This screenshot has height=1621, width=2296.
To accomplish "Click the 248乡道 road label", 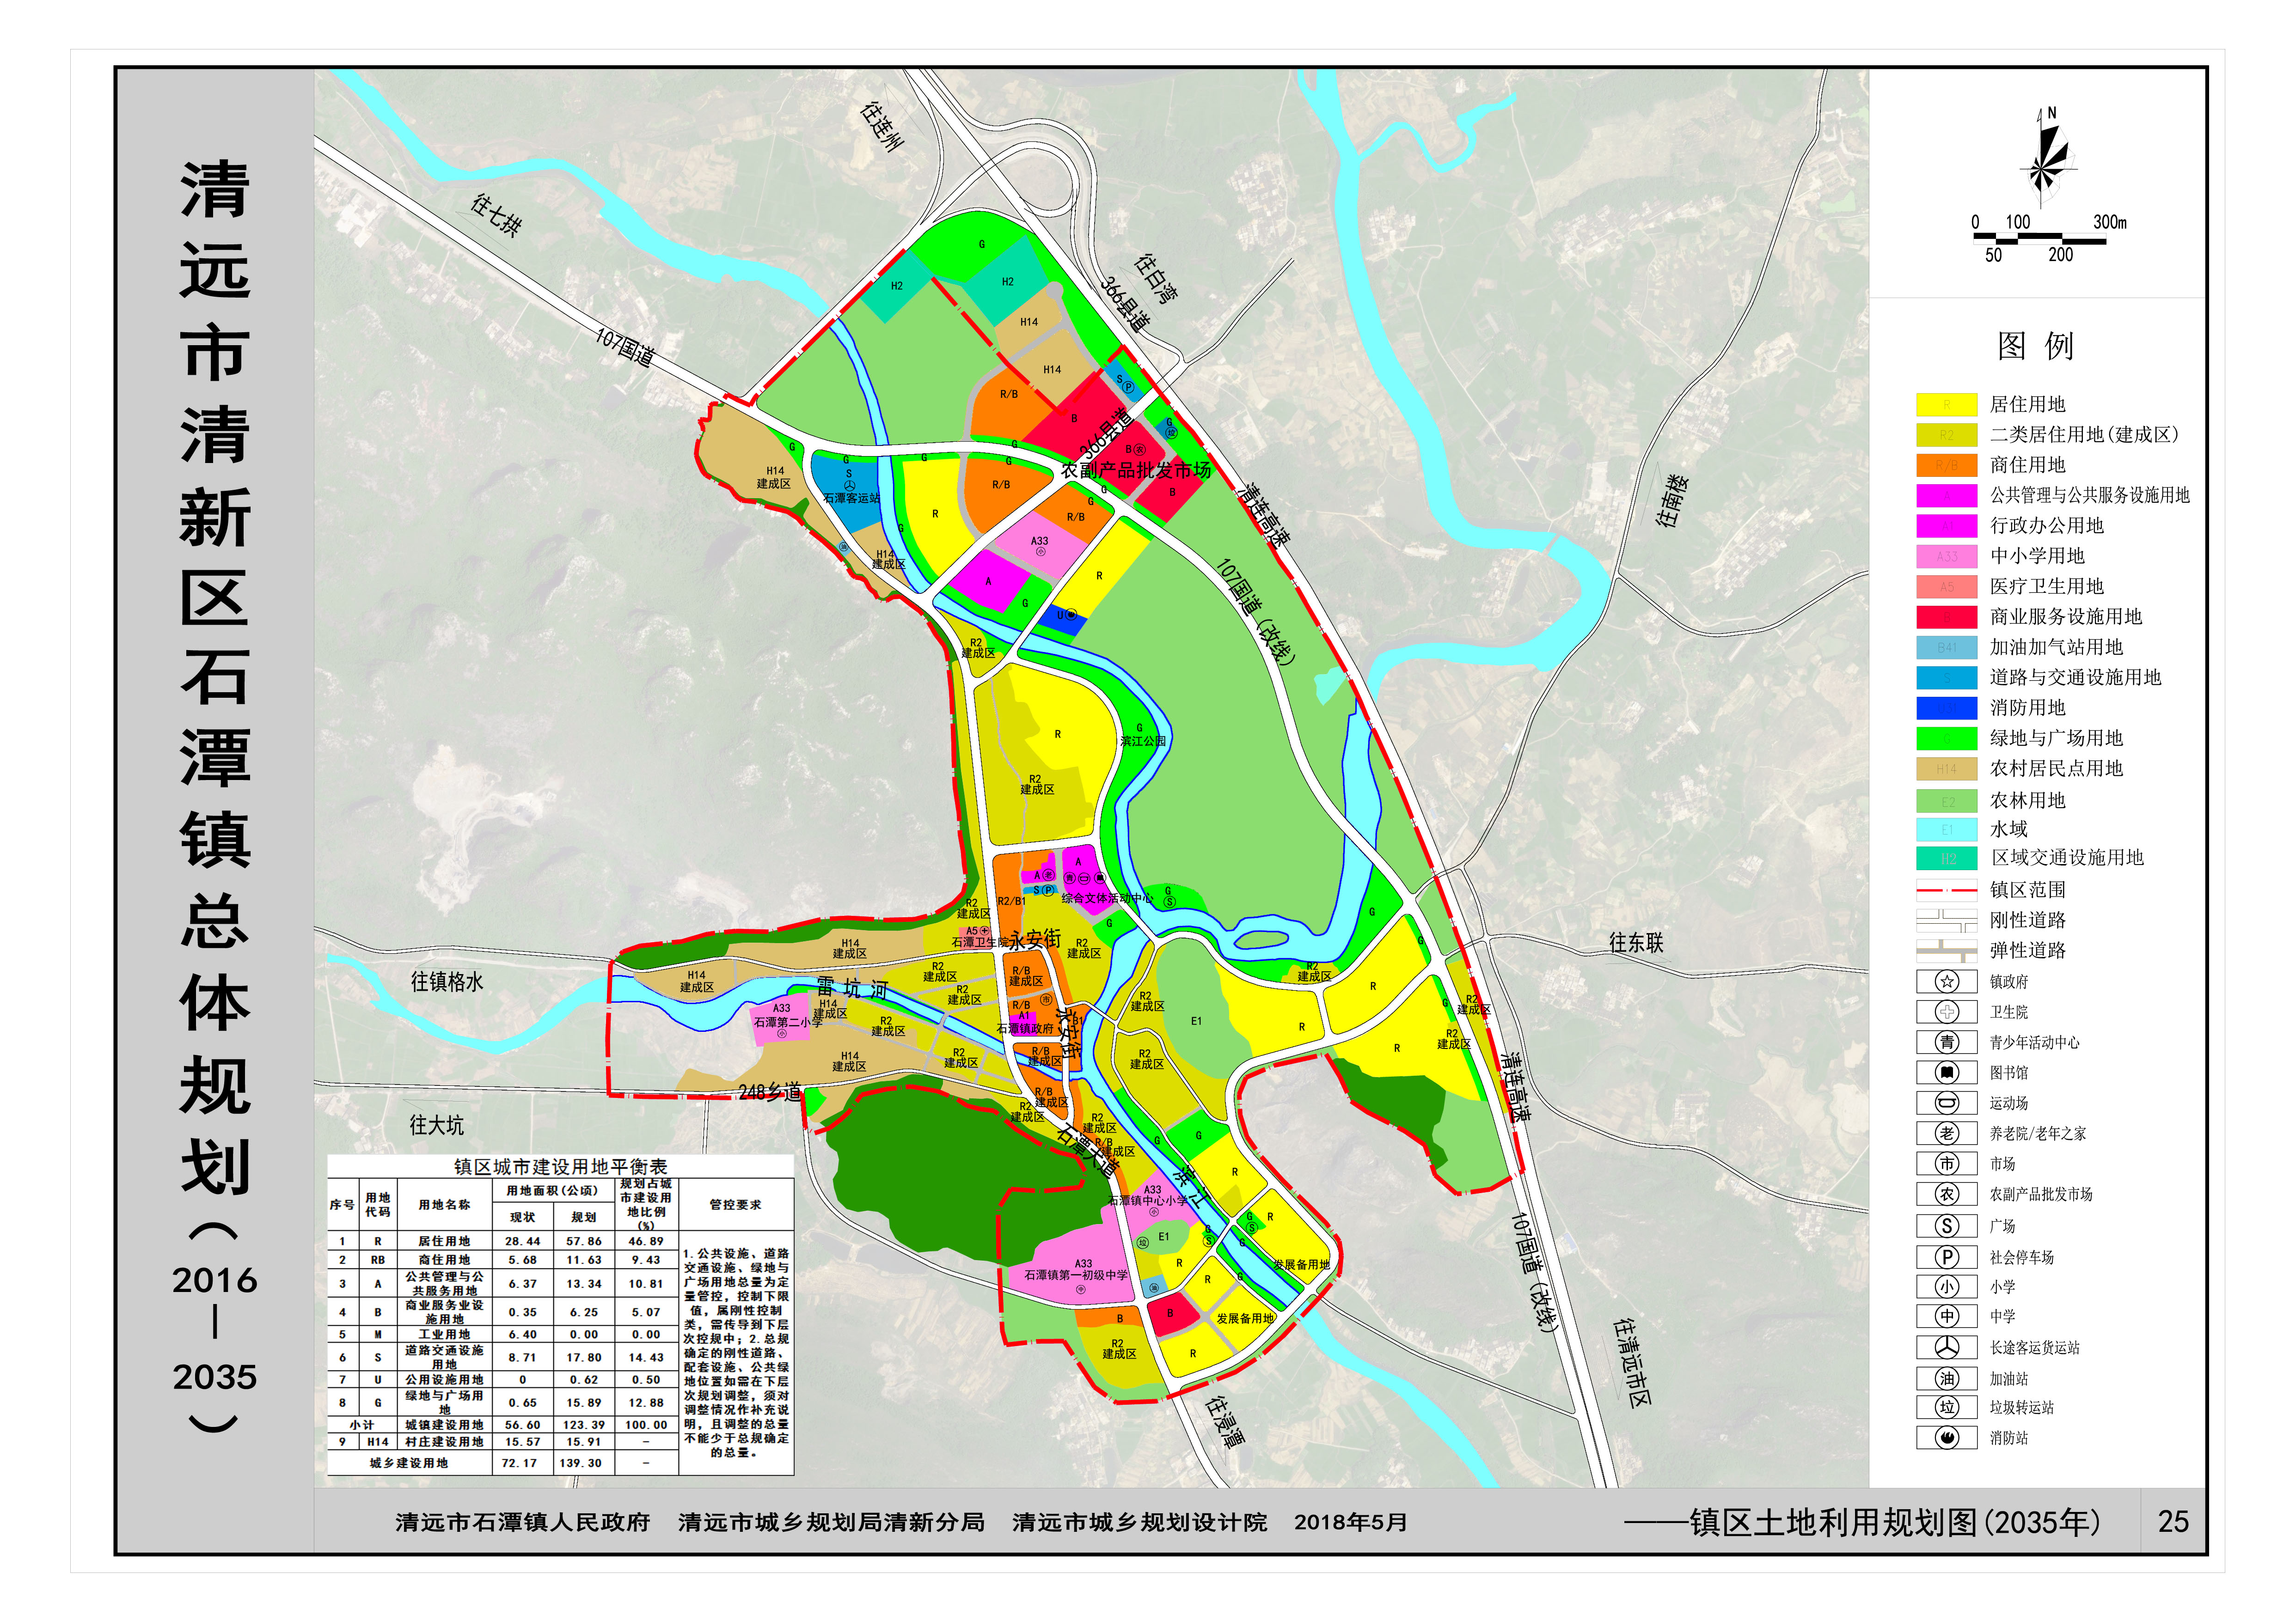I will click(x=770, y=1091).
